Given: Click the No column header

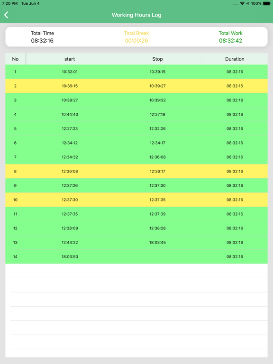Looking at the screenshot, I should click(x=15, y=59).
